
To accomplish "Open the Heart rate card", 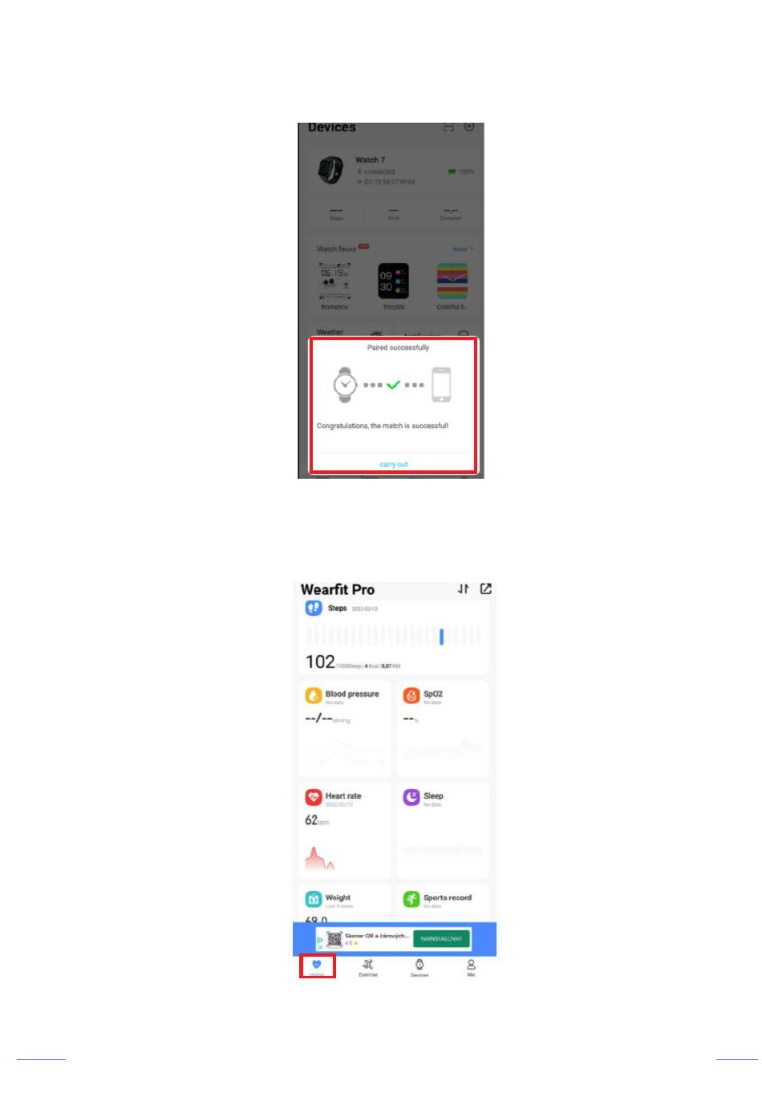I will (346, 831).
